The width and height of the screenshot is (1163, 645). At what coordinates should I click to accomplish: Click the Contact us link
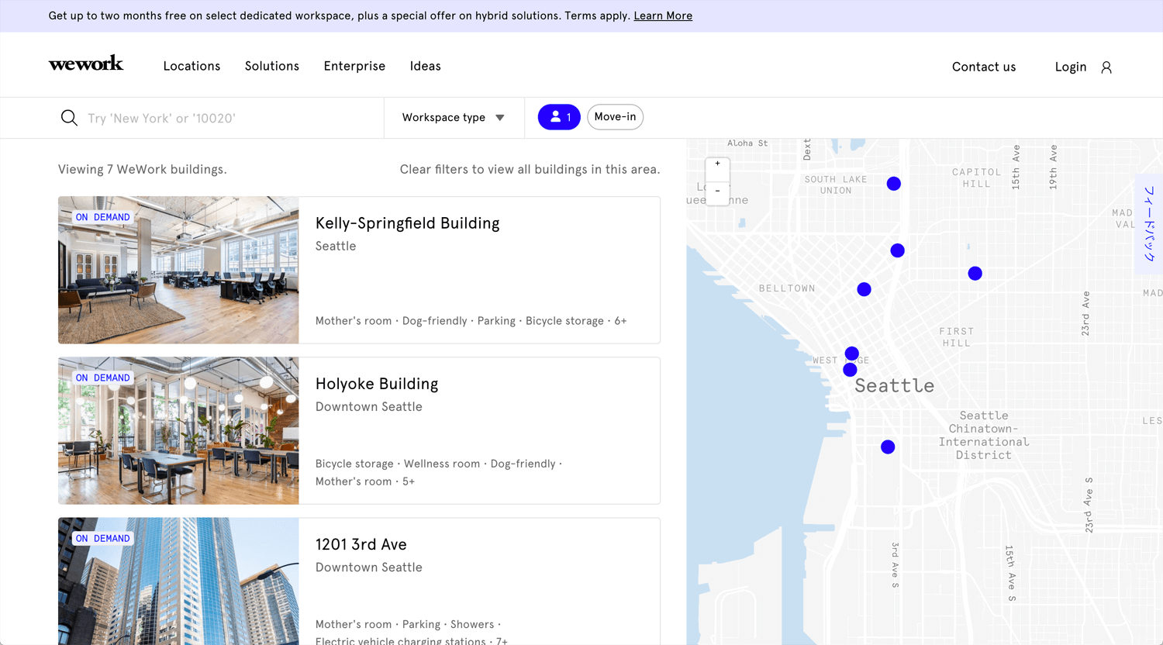point(984,67)
